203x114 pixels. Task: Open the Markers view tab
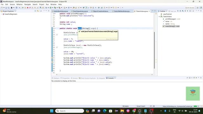coord(56,78)
